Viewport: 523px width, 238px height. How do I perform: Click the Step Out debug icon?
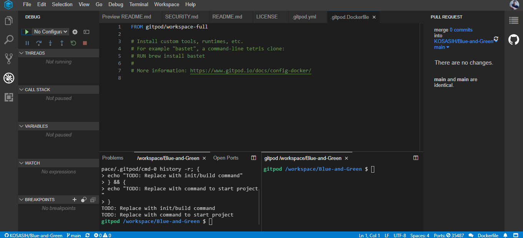point(62,43)
